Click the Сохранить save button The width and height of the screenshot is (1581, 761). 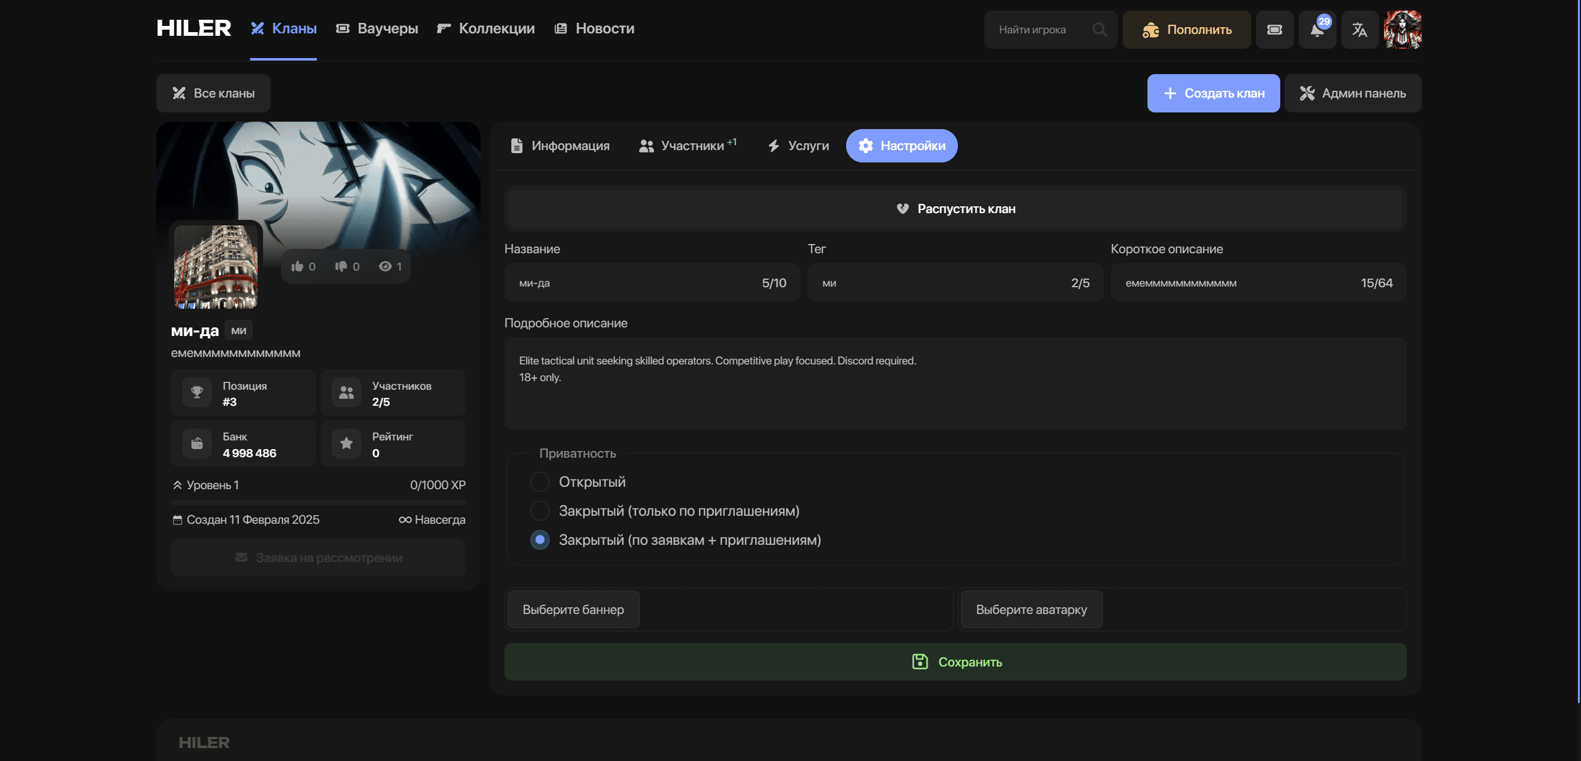pyautogui.click(x=955, y=662)
